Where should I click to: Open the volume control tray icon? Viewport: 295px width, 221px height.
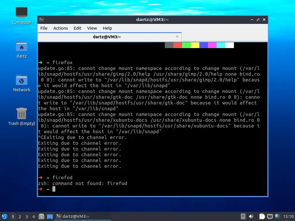tap(251, 216)
